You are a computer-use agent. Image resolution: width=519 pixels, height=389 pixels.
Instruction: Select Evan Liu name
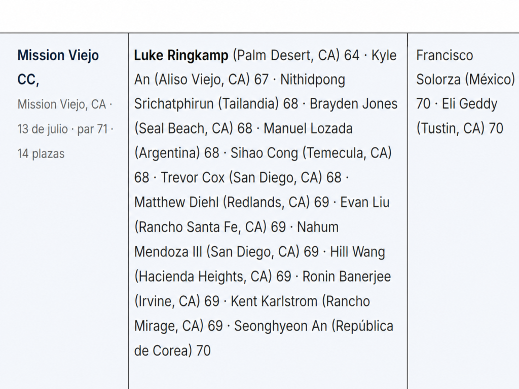365,203
